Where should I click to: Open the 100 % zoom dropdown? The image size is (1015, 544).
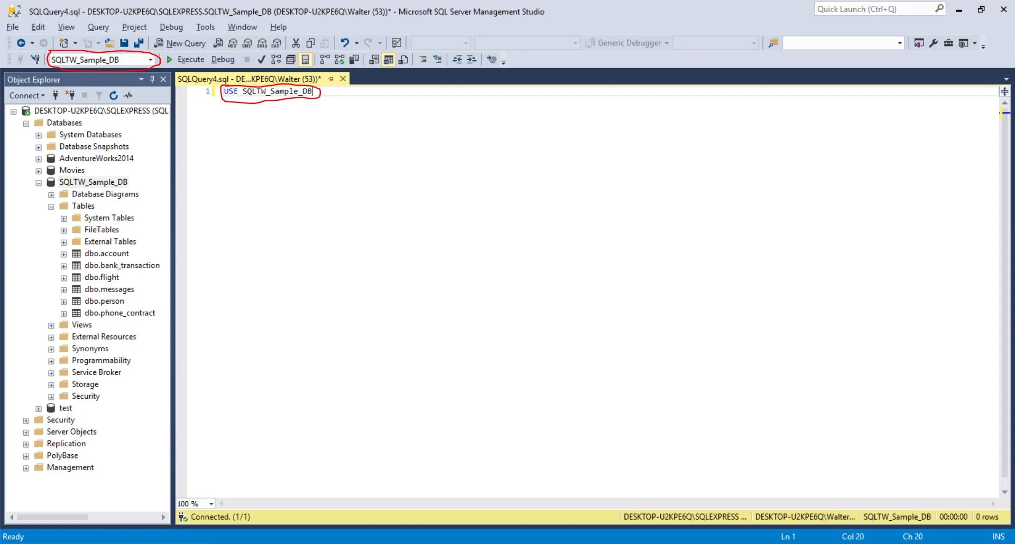(x=211, y=504)
